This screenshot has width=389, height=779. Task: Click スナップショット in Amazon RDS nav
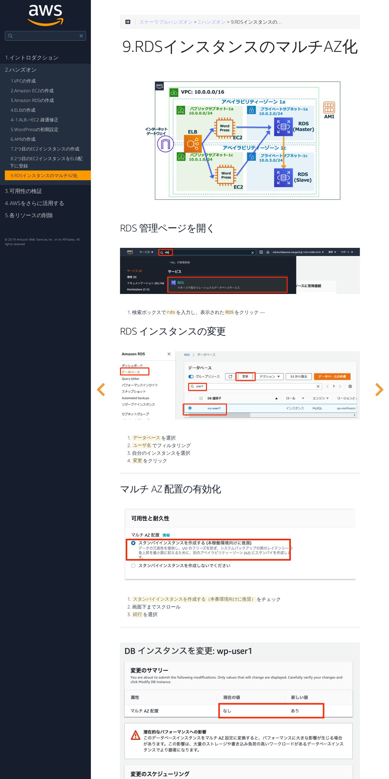134,392
